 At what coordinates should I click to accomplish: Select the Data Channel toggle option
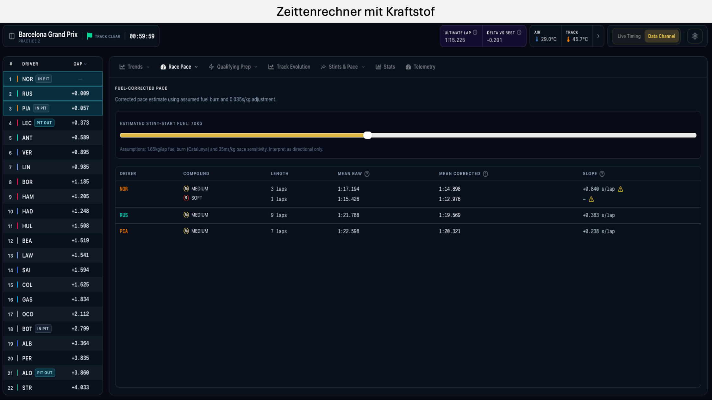[x=661, y=36]
